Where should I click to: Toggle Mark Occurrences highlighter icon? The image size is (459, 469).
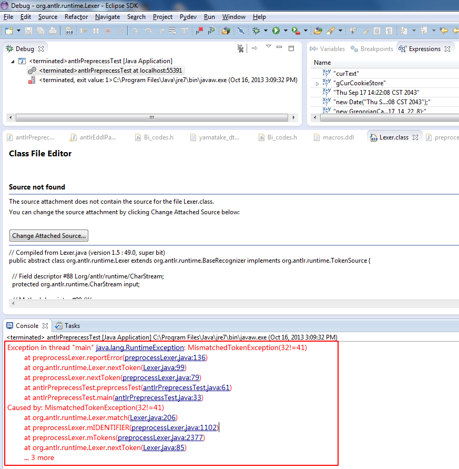click(x=365, y=31)
